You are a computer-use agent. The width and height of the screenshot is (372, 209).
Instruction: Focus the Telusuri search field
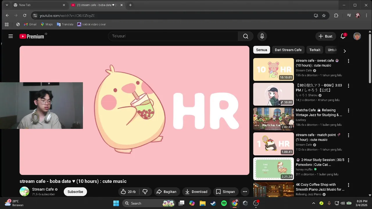173,36
